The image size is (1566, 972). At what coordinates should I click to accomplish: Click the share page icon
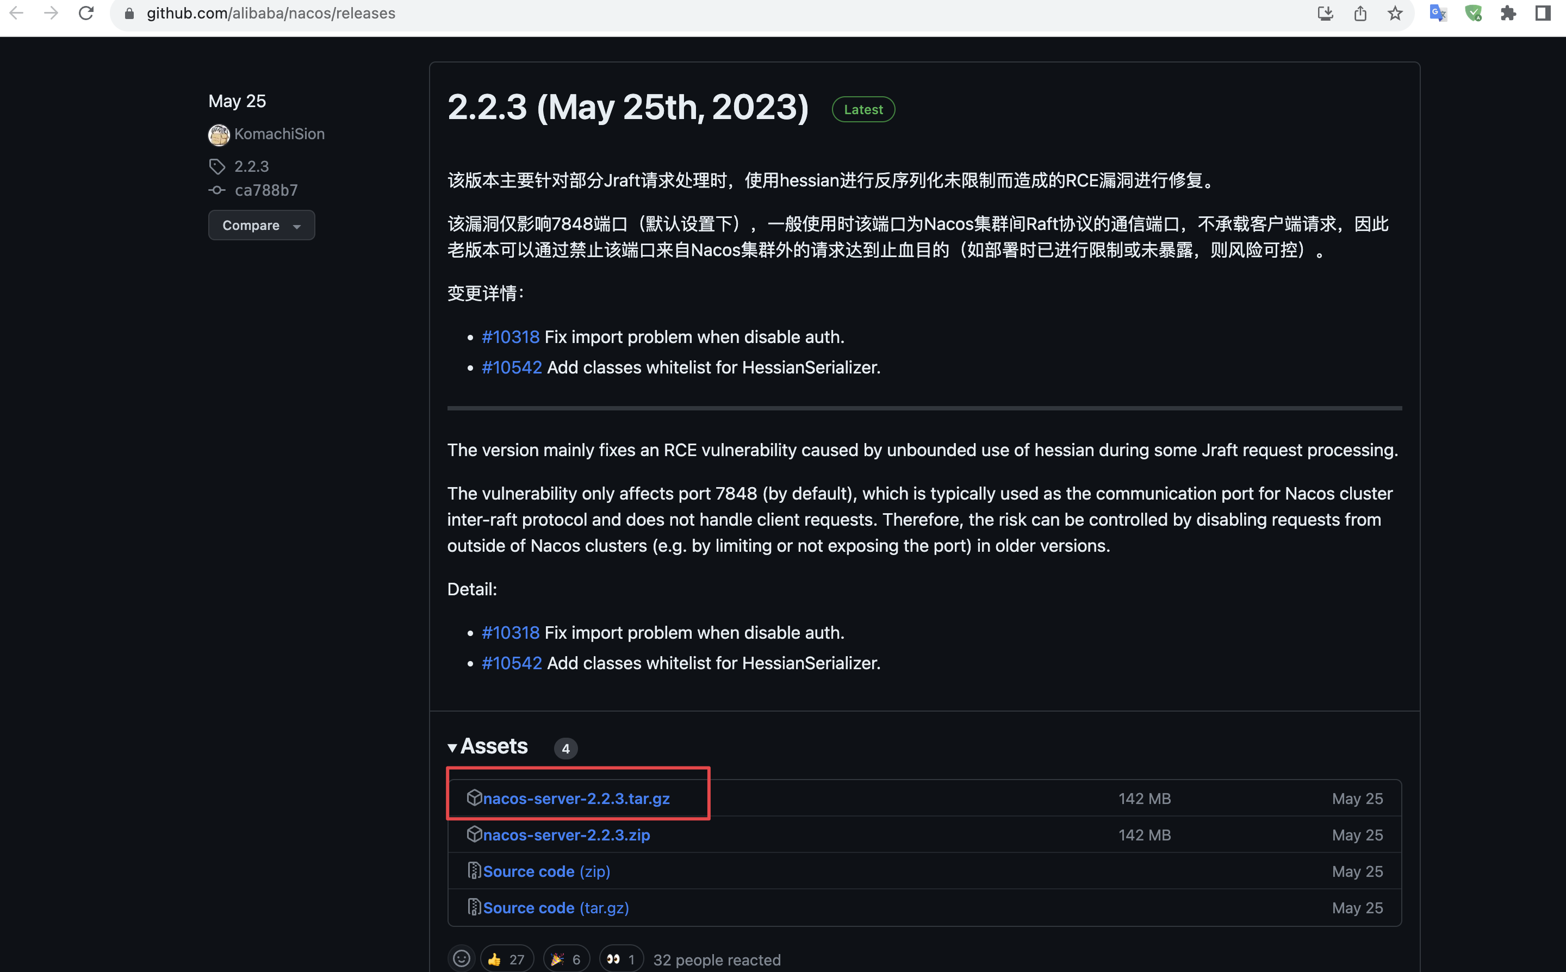click(1360, 14)
